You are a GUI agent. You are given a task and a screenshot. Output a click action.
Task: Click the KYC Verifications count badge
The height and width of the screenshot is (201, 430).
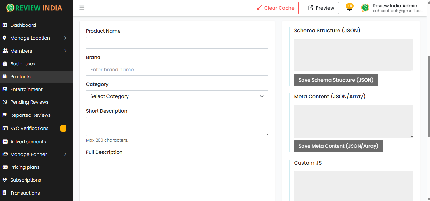[63, 128]
